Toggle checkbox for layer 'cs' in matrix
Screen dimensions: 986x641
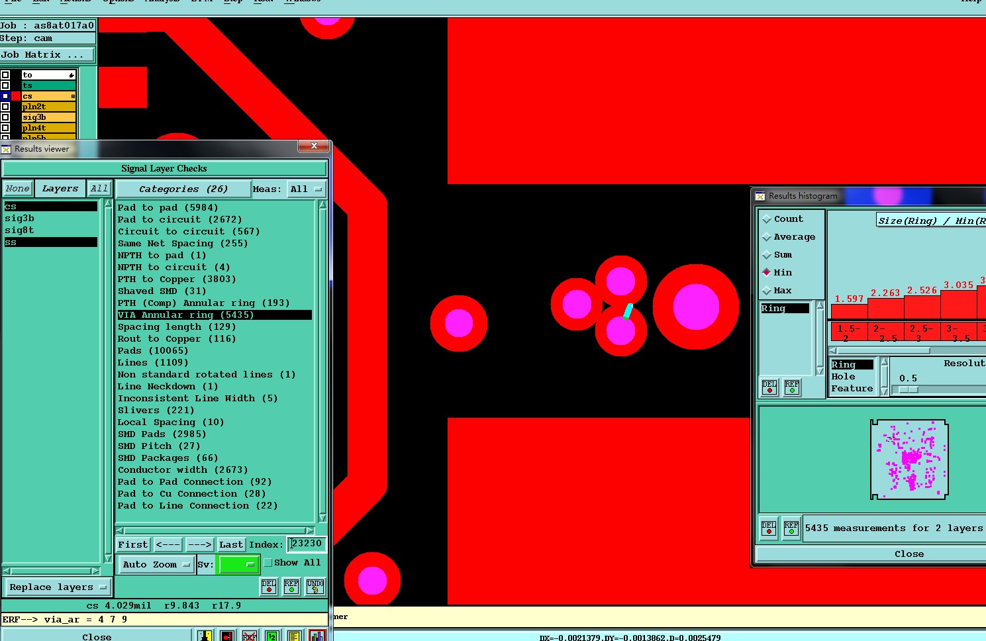coord(5,96)
